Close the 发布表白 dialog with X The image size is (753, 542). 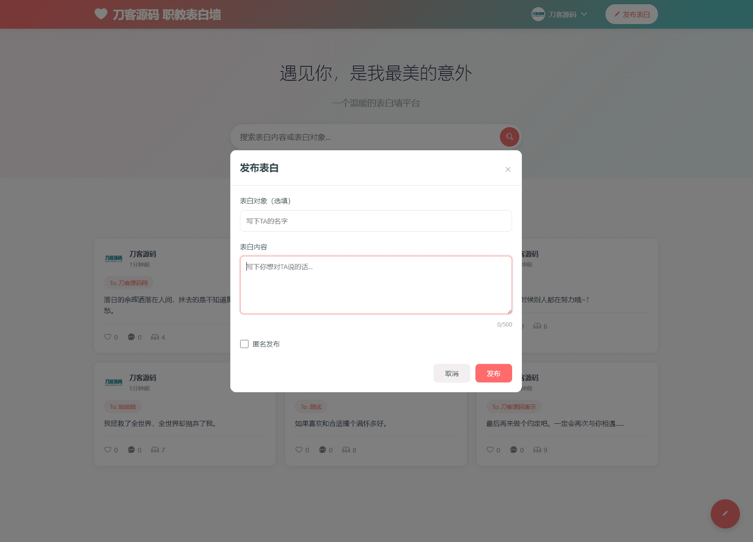pos(508,169)
